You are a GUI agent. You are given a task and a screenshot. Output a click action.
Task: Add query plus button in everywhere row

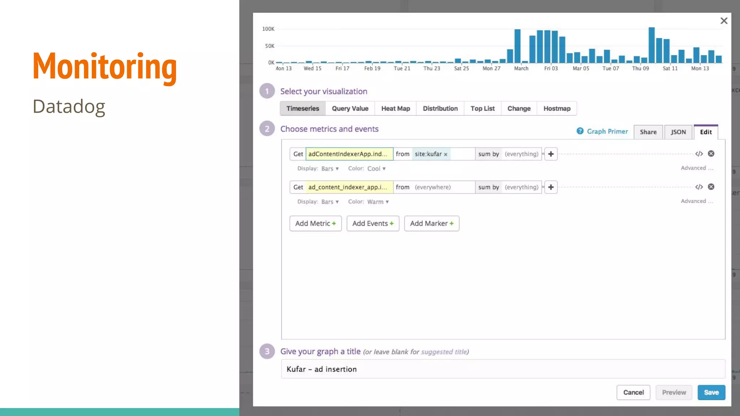point(551,187)
